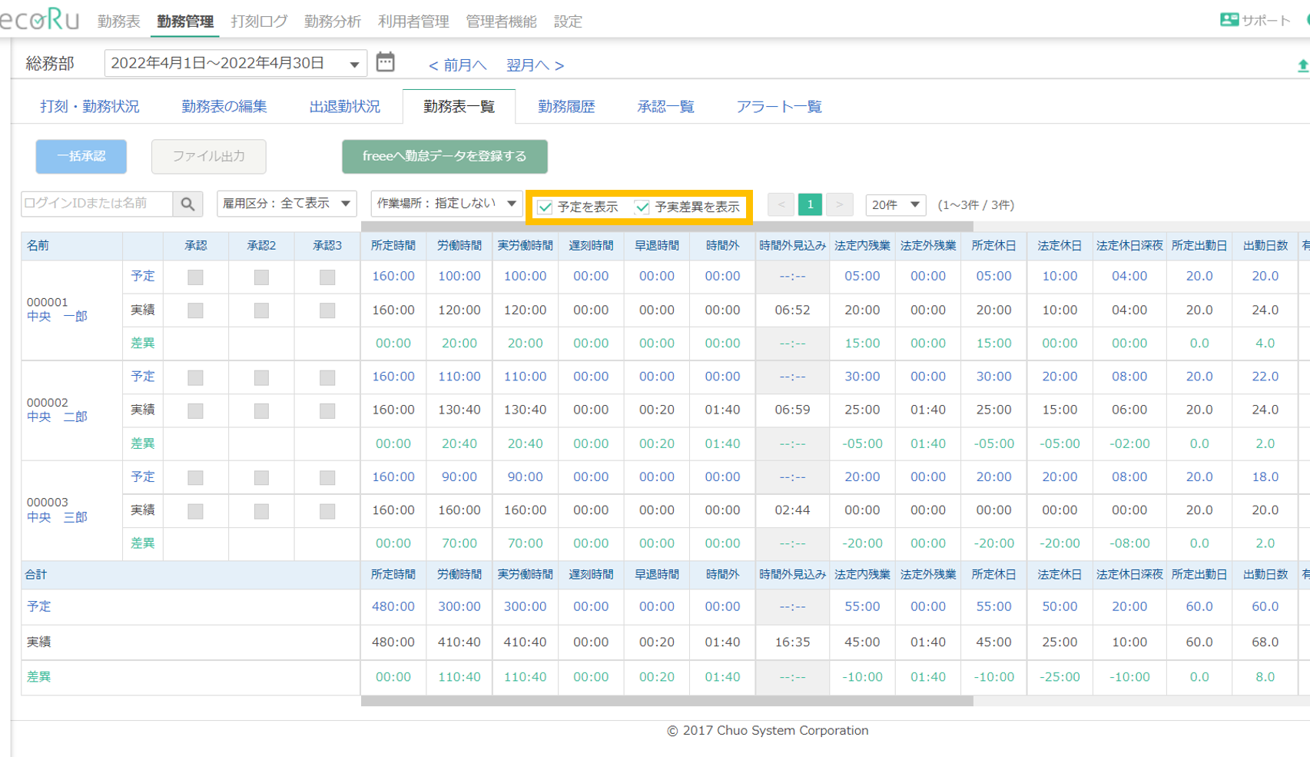
Task: Switch to the 勤務履歴 tab
Action: (x=567, y=106)
